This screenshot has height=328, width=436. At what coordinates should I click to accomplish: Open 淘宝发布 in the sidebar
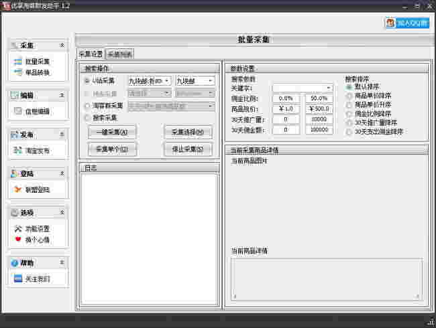37,151
